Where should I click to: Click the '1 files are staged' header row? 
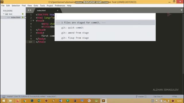tap(105, 23)
